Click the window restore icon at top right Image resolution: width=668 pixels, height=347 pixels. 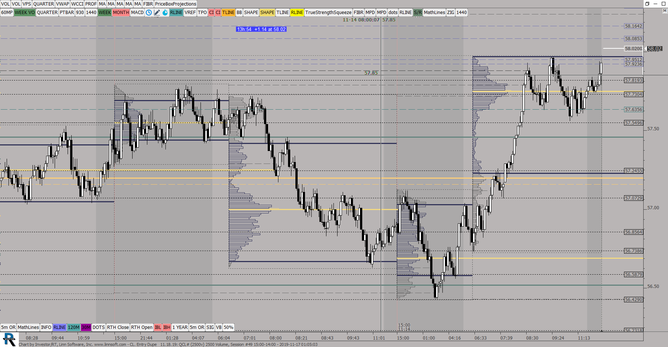pyautogui.click(x=647, y=4)
